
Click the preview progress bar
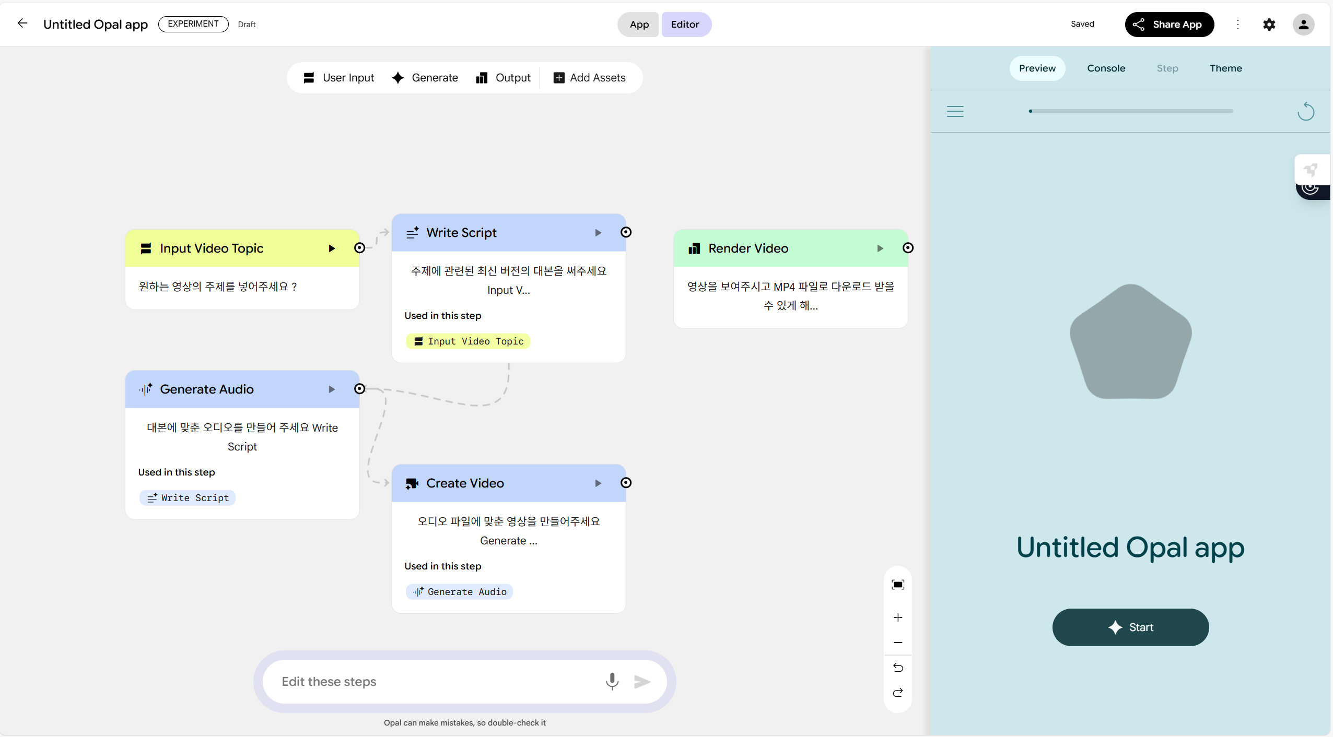1131,111
